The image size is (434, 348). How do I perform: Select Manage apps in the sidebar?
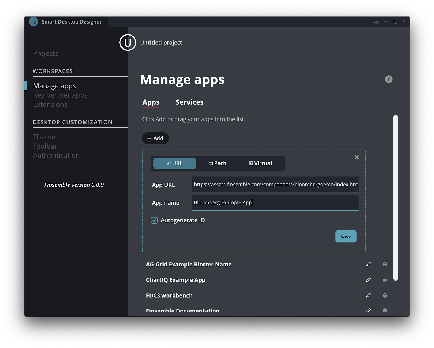(55, 86)
